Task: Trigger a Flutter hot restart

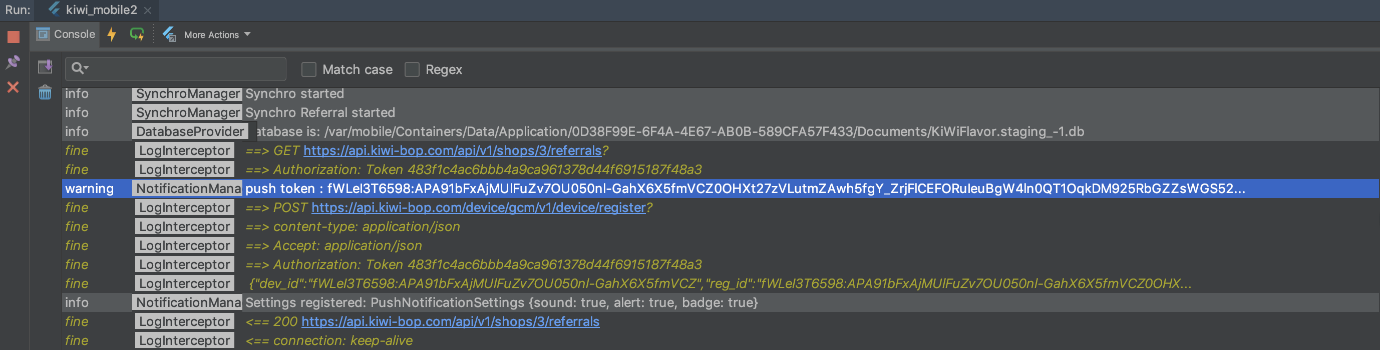Action: point(137,34)
